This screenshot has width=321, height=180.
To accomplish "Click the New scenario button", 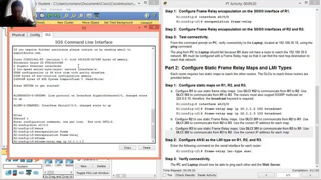I will coord(83,166).
